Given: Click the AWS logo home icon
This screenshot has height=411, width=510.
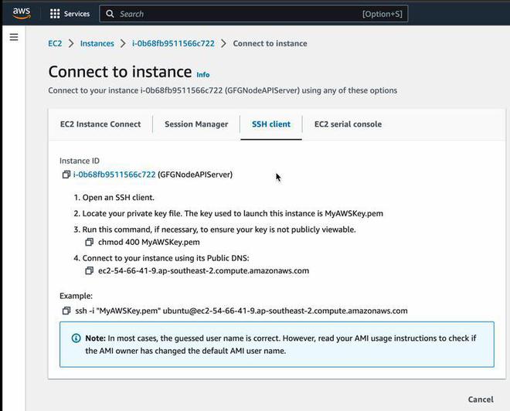Looking at the screenshot, I should coord(21,13).
